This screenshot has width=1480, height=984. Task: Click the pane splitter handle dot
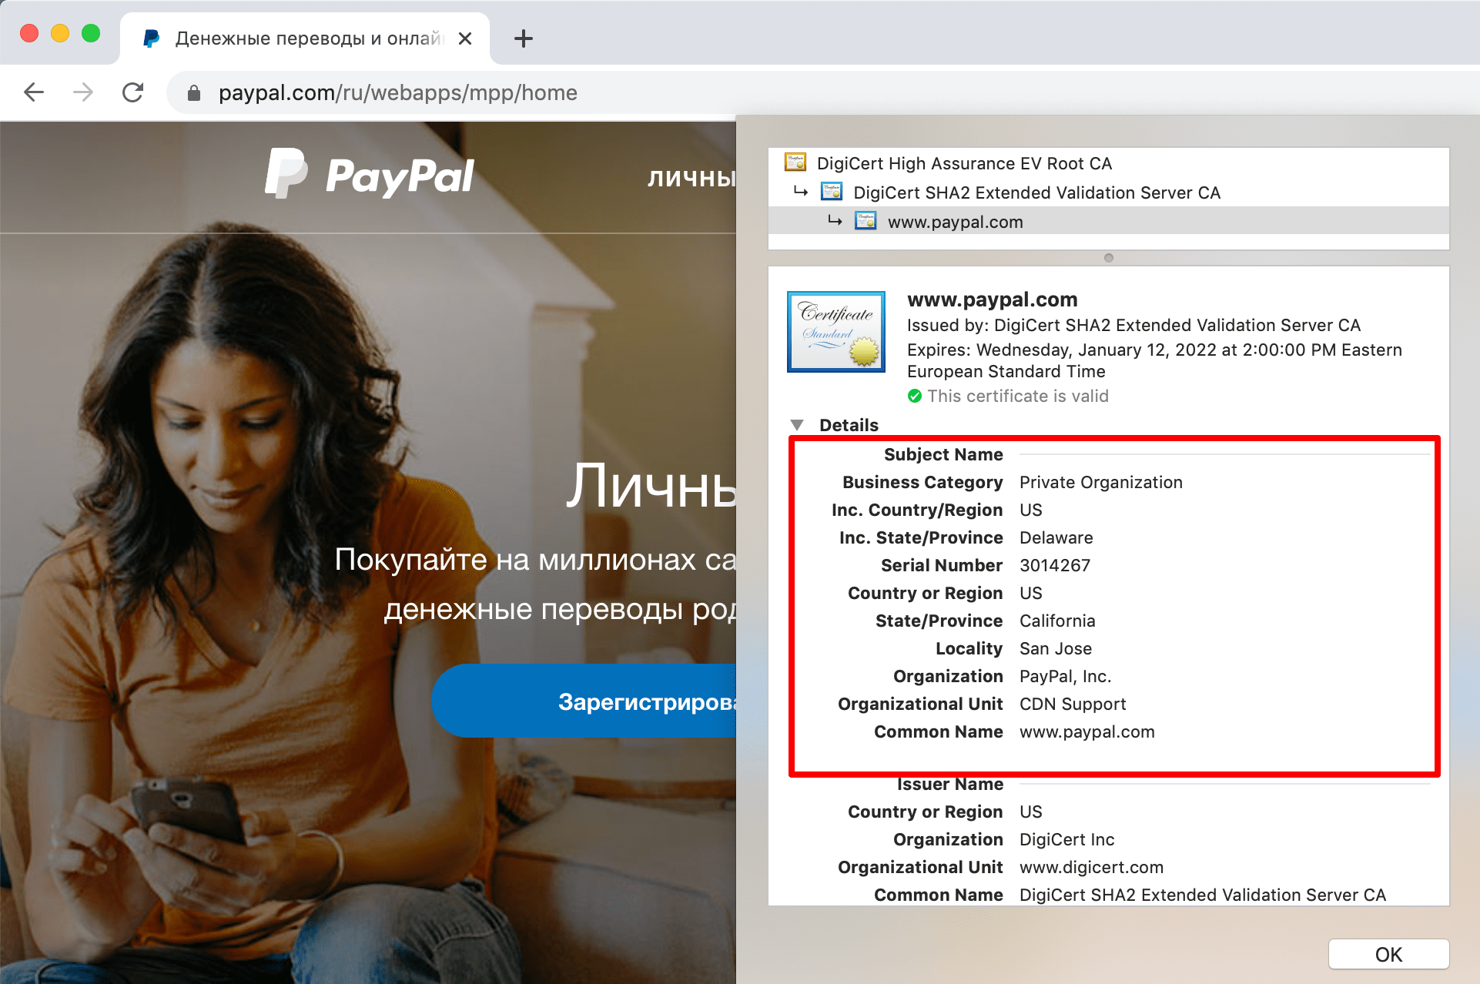coord(1109,258)
